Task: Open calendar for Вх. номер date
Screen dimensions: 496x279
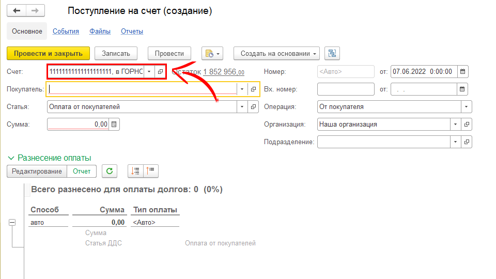Action: 463,89
